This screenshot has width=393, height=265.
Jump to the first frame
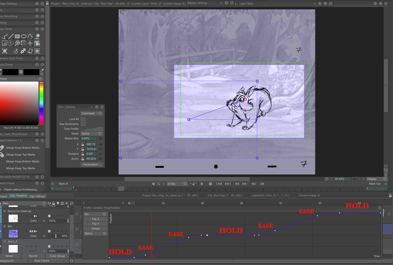point(219,184)
